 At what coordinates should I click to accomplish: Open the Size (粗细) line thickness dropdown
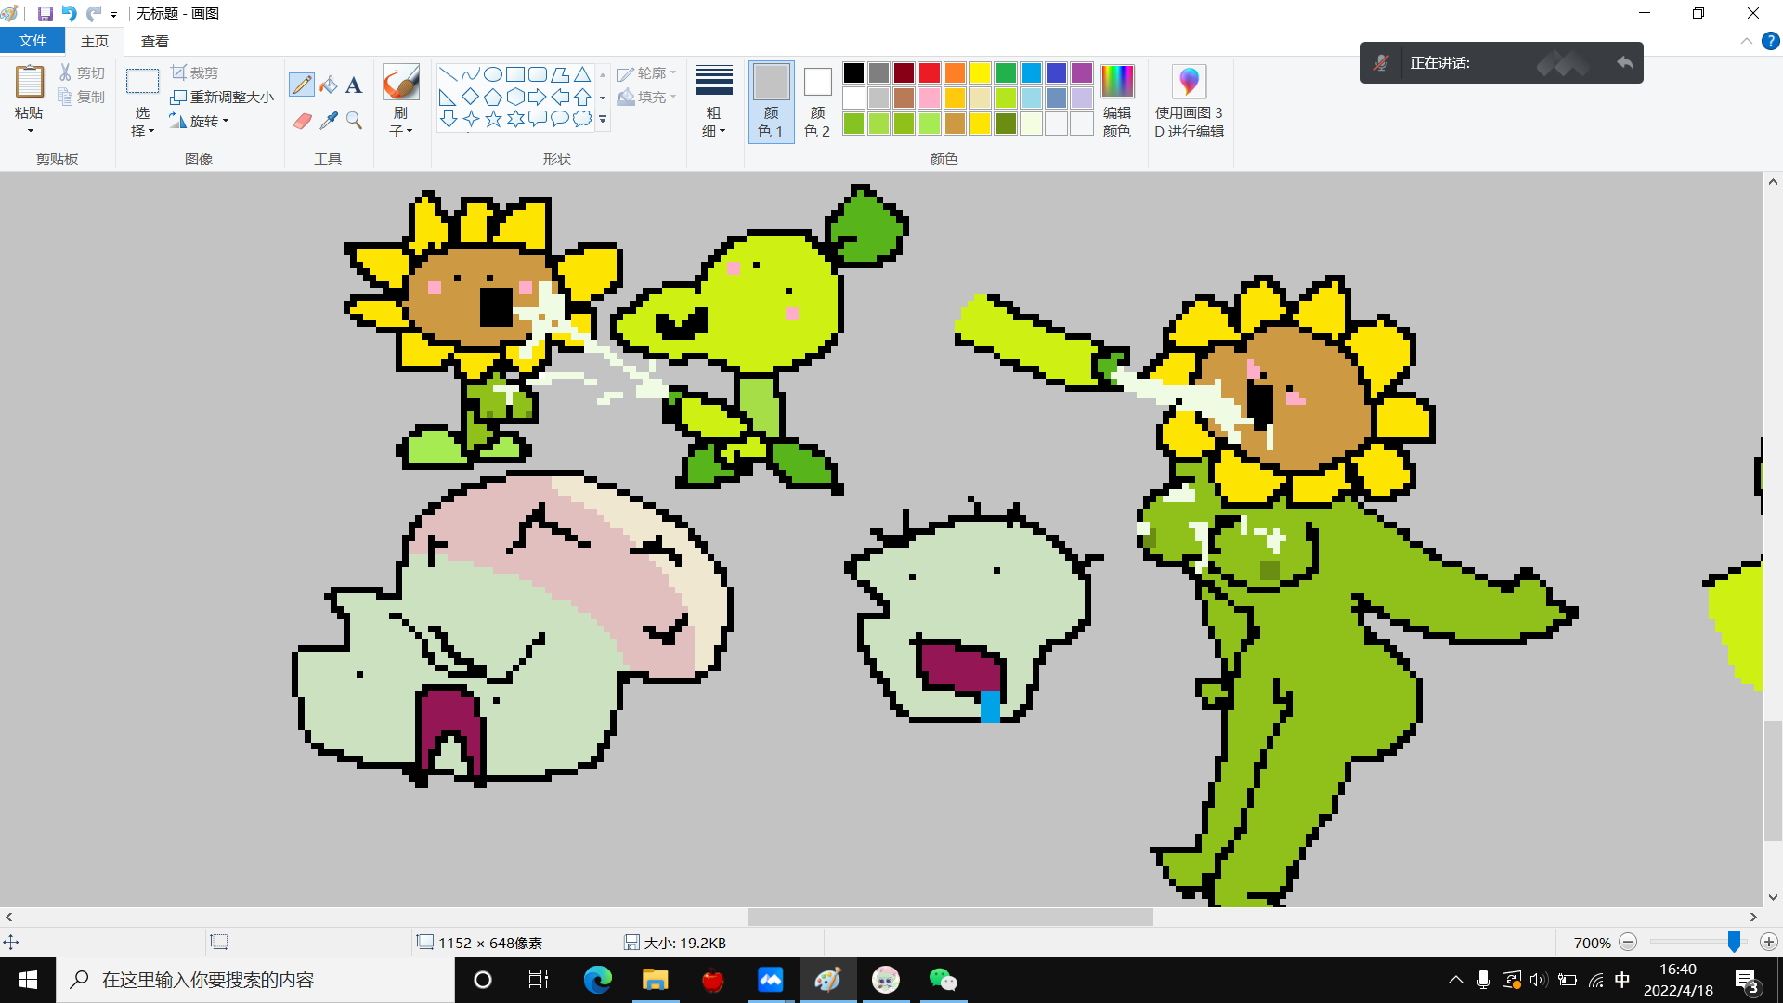point(713,101)
